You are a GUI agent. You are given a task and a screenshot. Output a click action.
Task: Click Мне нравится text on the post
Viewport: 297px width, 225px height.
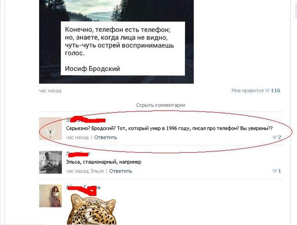coord(247,91)
